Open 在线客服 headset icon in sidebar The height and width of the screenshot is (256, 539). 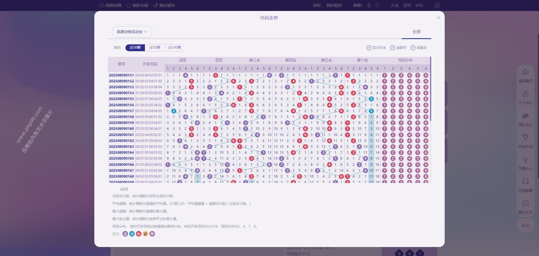tap(525, 181)
